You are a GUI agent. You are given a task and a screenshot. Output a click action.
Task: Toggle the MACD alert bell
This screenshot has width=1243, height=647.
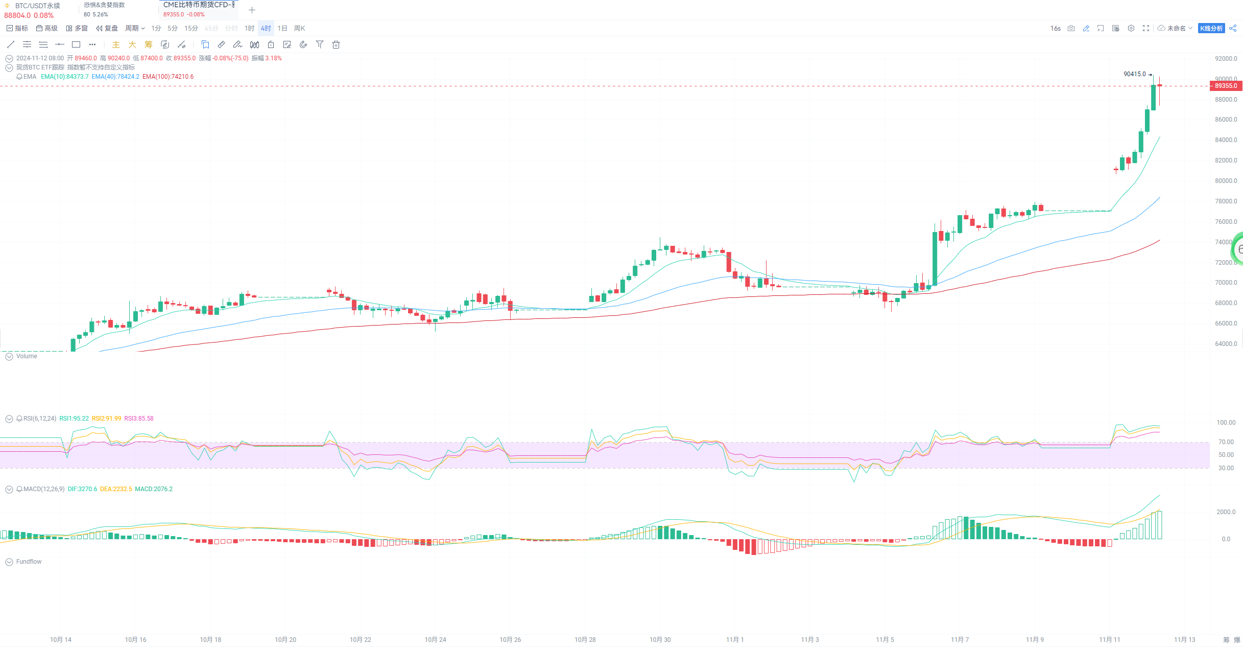pos(19,489)
